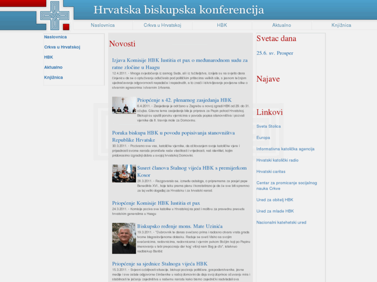Open the Iustitia et pax Haag statement article

(x=179, y=64)
